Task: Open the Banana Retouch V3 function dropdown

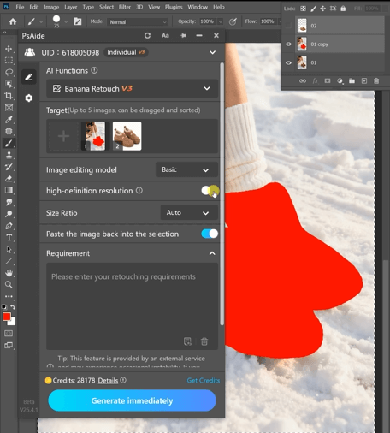Action: tap(132, 89)
